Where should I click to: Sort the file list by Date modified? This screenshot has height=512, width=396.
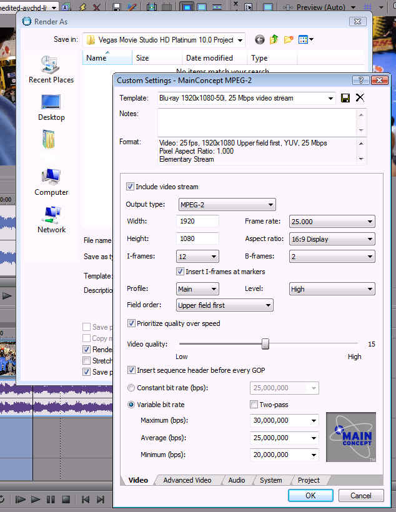[x=214, y=58]
